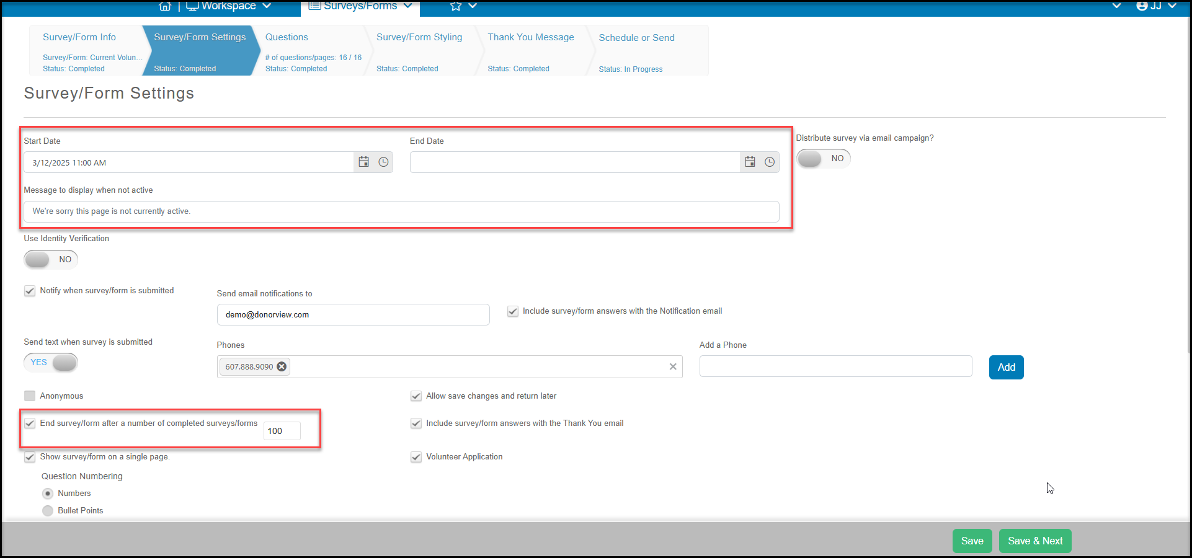
Task: Click the Save & Next button
Action: click(1035, 541)
